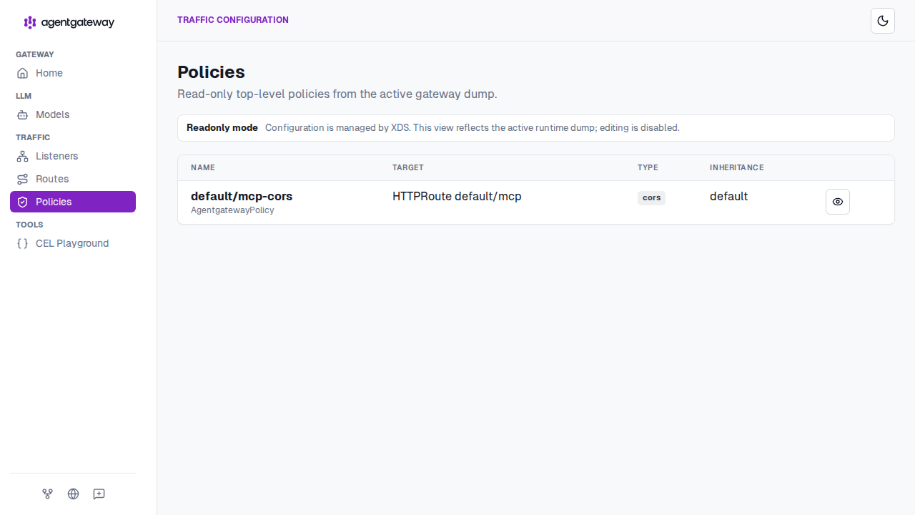915x515 pixels.
Task: Click the cors type badge
Action: click(x=651, y=198)
